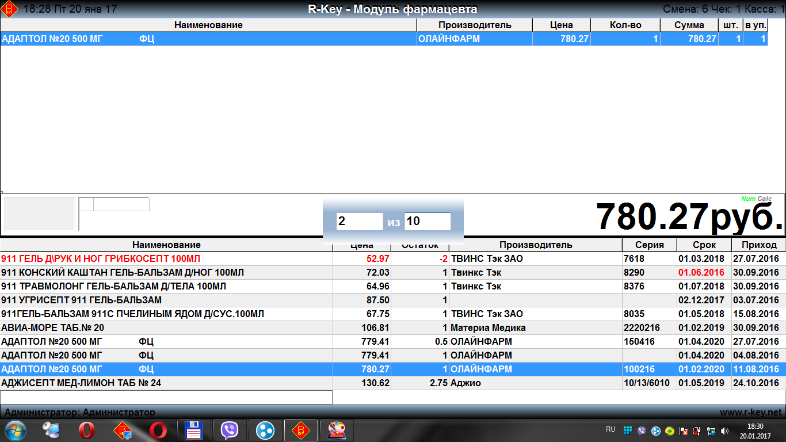Click the www.r-key.net link

tap(751, 411)
